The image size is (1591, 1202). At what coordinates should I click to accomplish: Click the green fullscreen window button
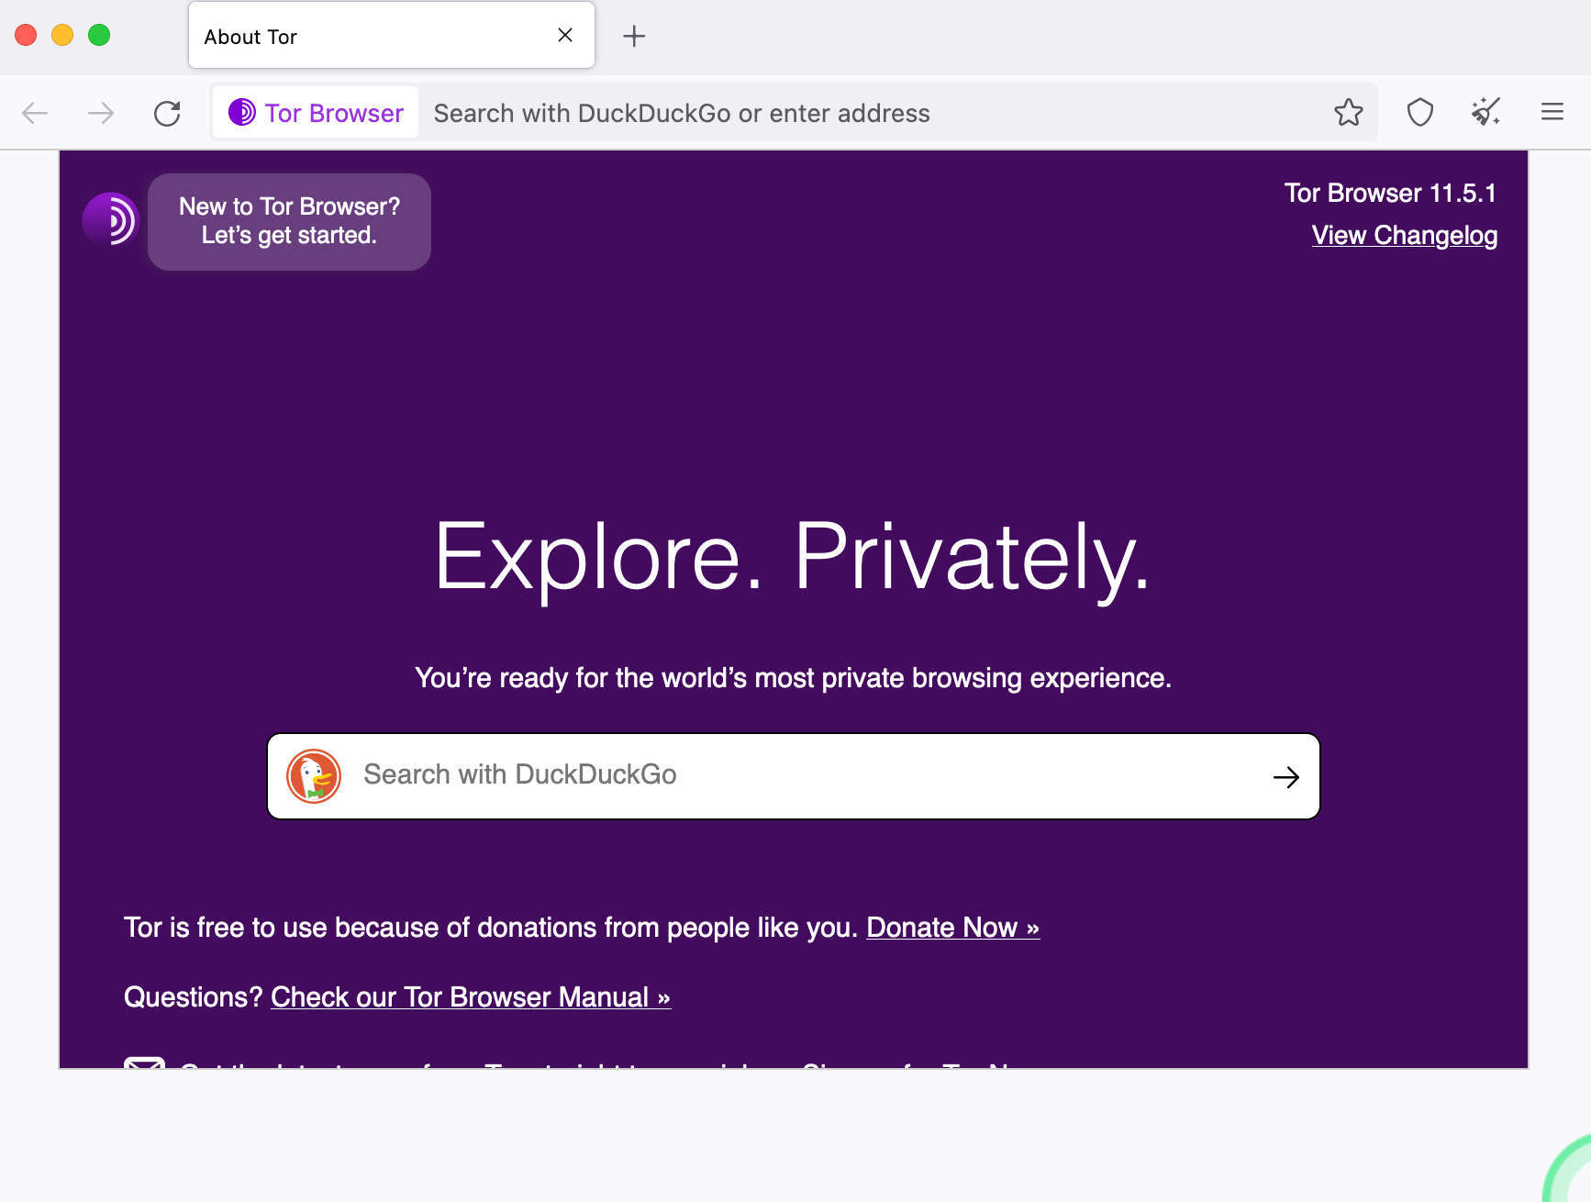(99, 35)
